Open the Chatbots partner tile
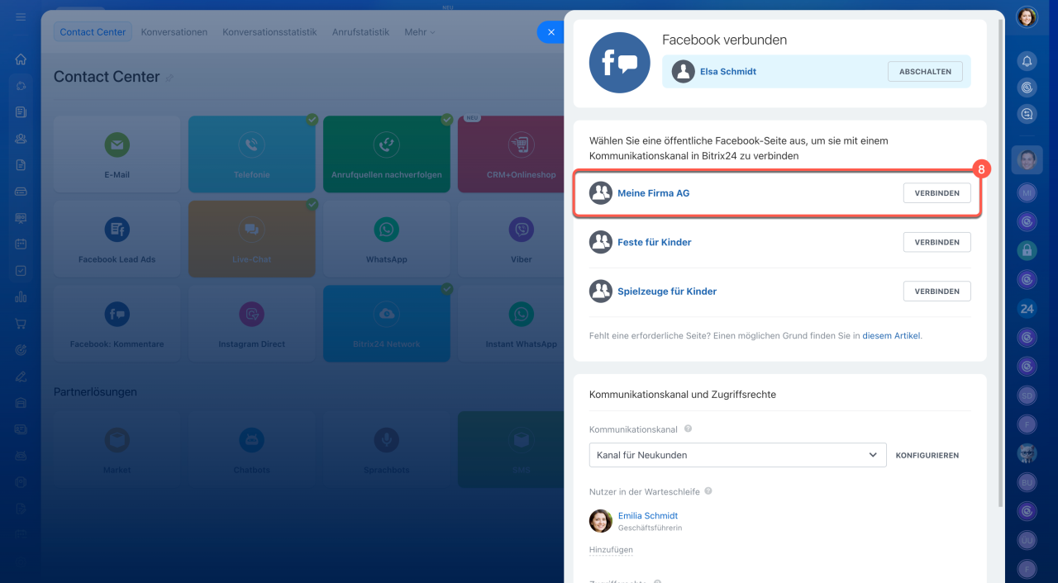Image resolution: width=1058 pixels, height=583 pixels. 251,449
